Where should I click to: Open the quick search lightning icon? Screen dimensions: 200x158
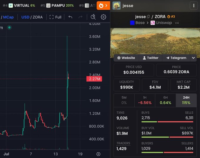click(93, 17)
